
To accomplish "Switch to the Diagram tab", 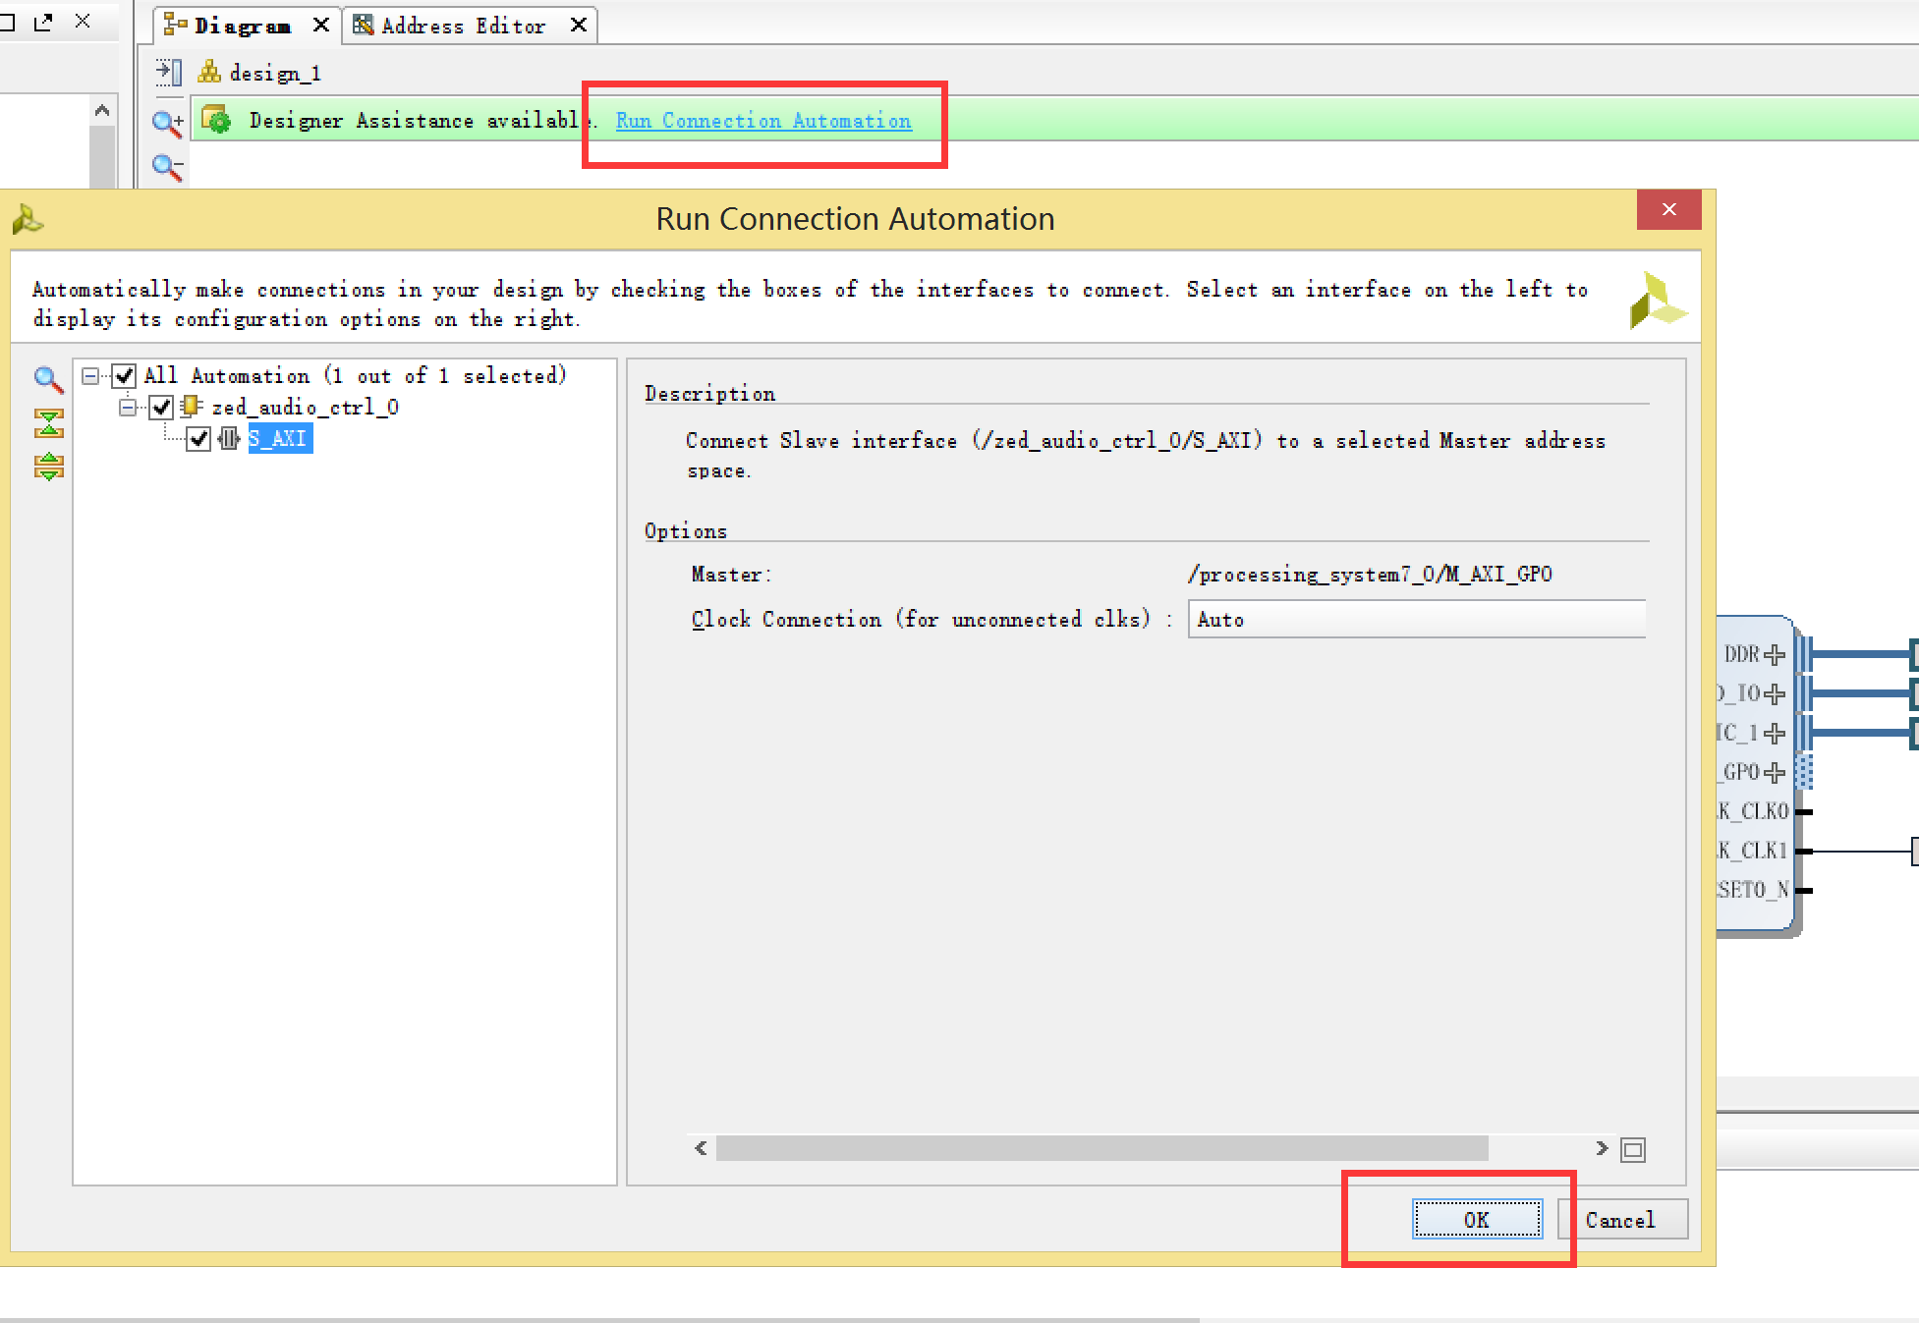I will pyautogui.click(x=246, y=26).
